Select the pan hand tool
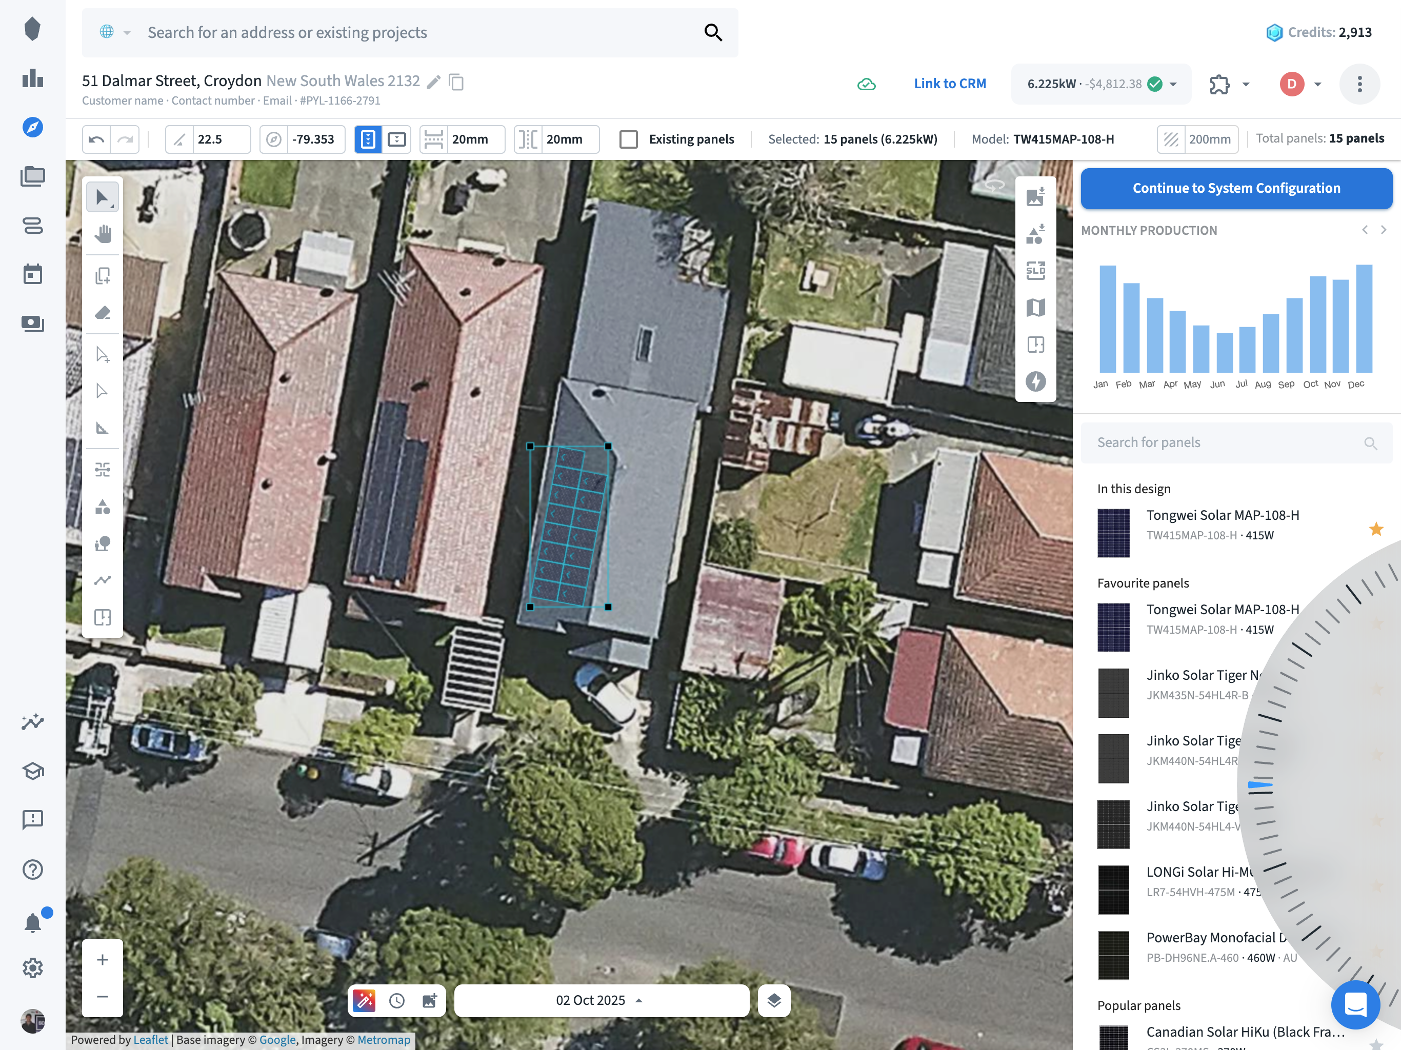This screenshot has height=1050, width=1401. [x=103, y=234]
